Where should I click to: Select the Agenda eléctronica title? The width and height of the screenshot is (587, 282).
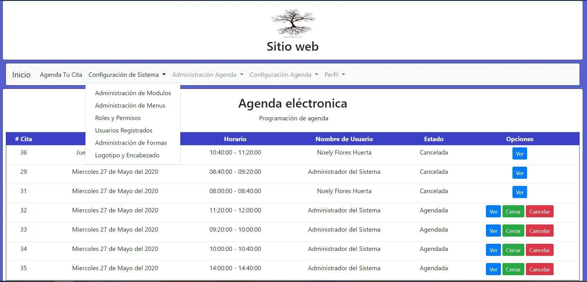pyautogui.click(x=293, y=103)
